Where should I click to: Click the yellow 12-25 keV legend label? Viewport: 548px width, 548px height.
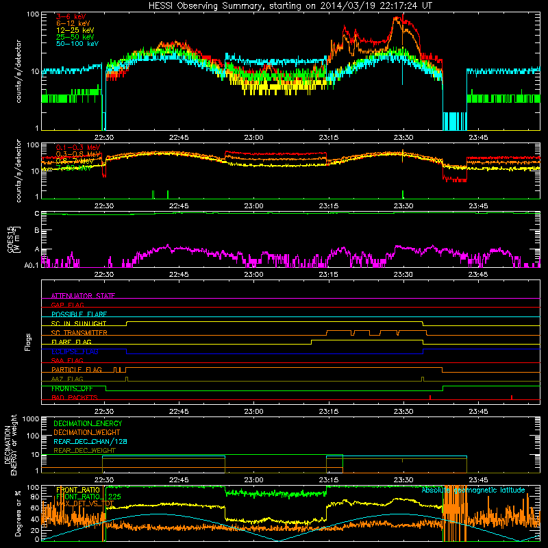point(75,30)
